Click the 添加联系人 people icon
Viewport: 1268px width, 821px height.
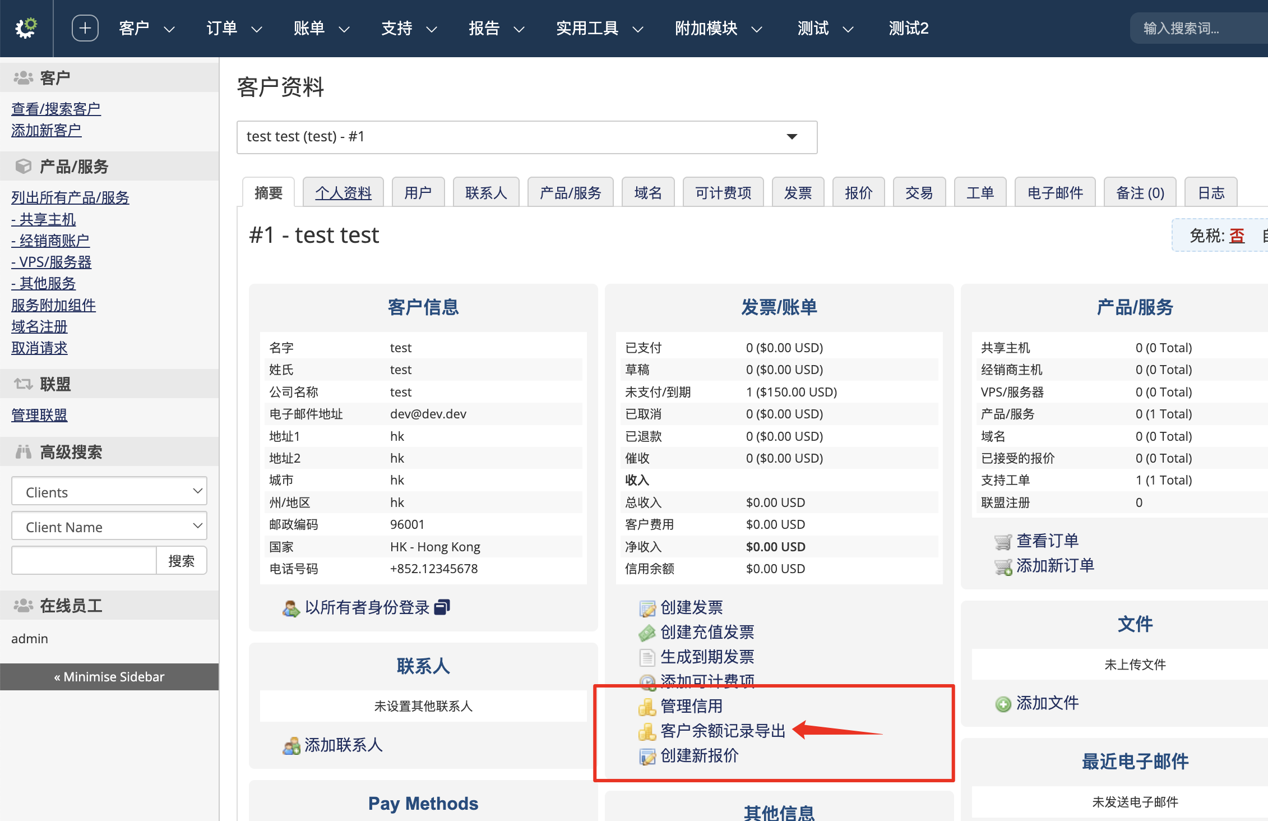291,745
